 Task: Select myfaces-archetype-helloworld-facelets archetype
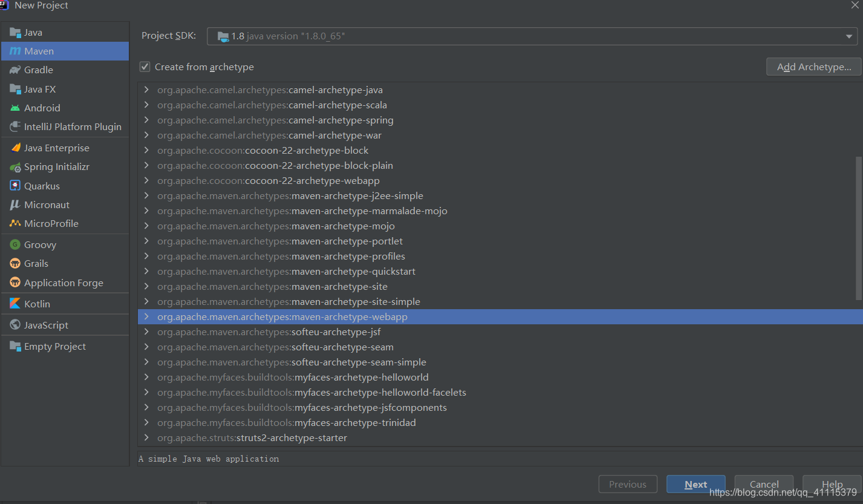500,392
